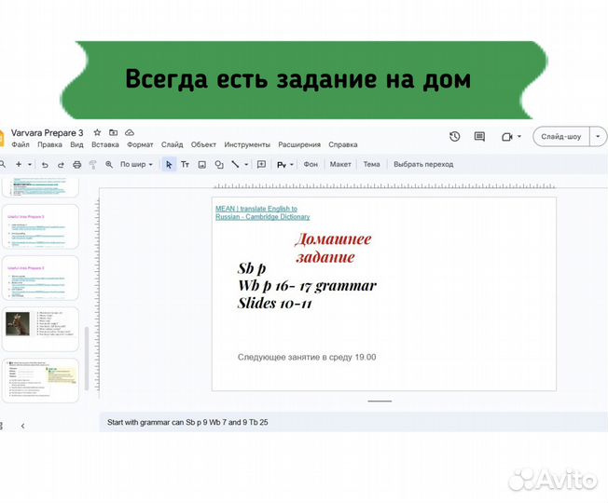Open input tools language dropdown arrow

coord(292,165)
